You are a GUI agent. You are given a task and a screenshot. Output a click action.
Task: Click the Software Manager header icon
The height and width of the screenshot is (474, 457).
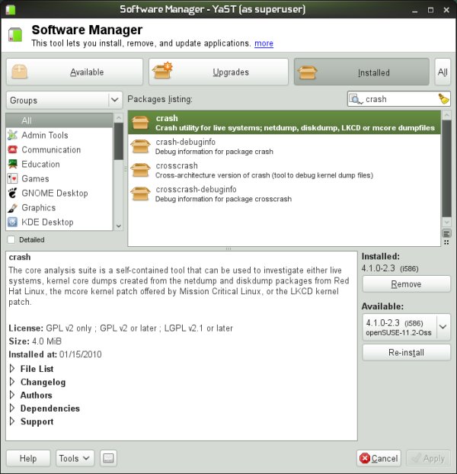[x=15, y=34]
